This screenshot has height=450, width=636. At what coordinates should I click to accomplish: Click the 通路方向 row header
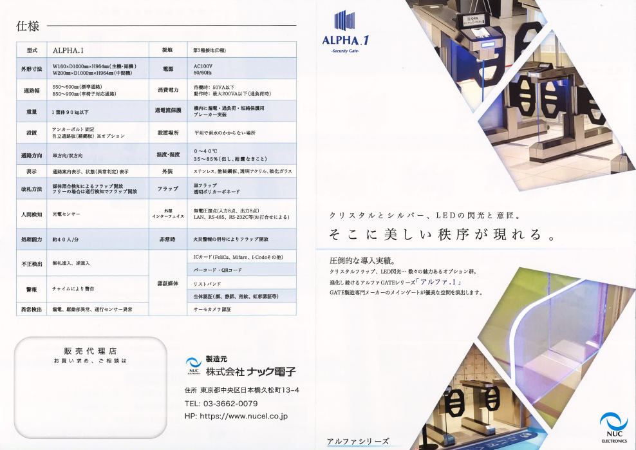click(32, 155)
